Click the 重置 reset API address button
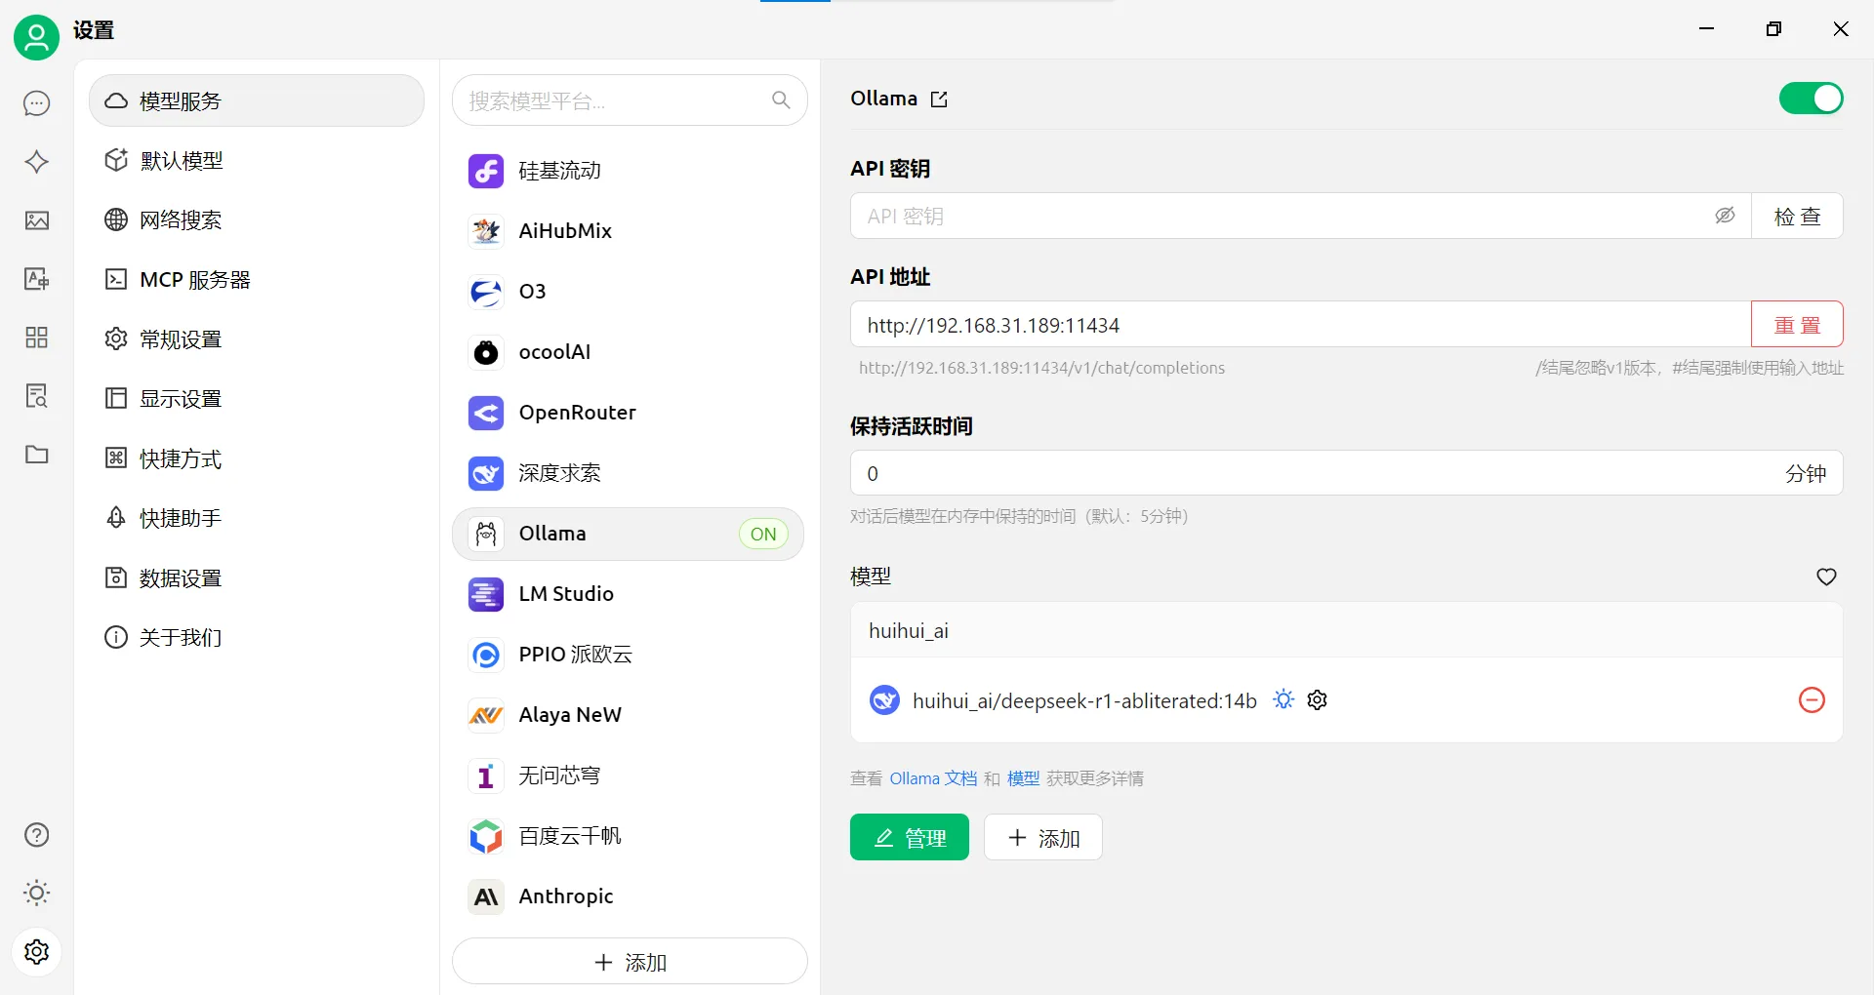 [1797, 325]
